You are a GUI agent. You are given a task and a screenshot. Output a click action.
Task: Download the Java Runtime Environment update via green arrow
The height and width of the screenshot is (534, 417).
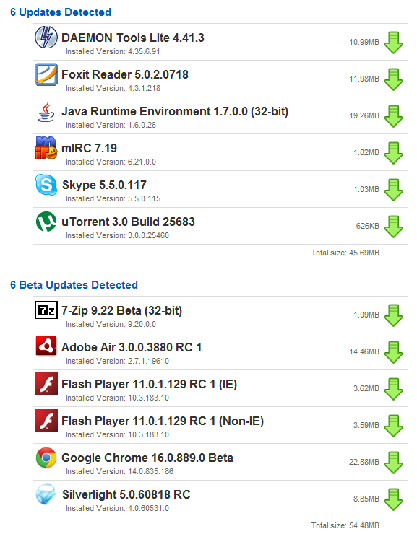[393, 116]
